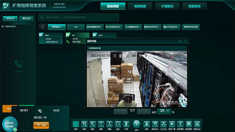Open the 通话记录 call records button
Viewport: 235px width, 132px height.
(x=26, y=18)
